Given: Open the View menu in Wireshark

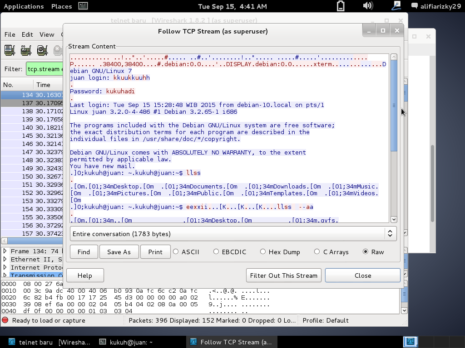Looking at the screenshot, I should (x=47, y=34).
